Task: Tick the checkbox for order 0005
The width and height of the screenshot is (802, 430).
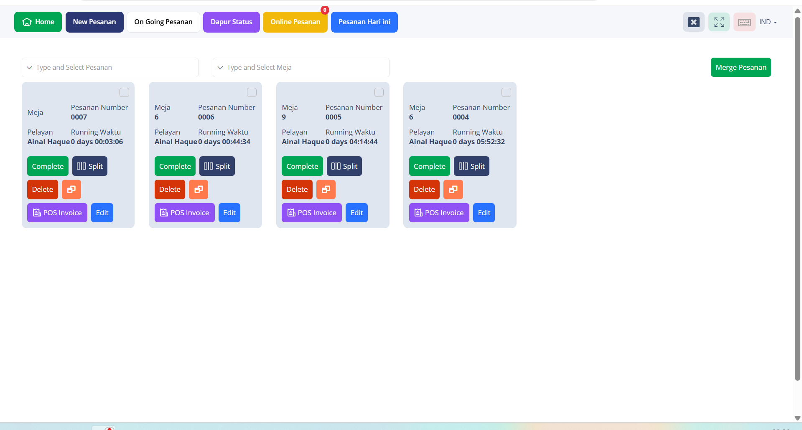Action: click(x=379, y=92)
